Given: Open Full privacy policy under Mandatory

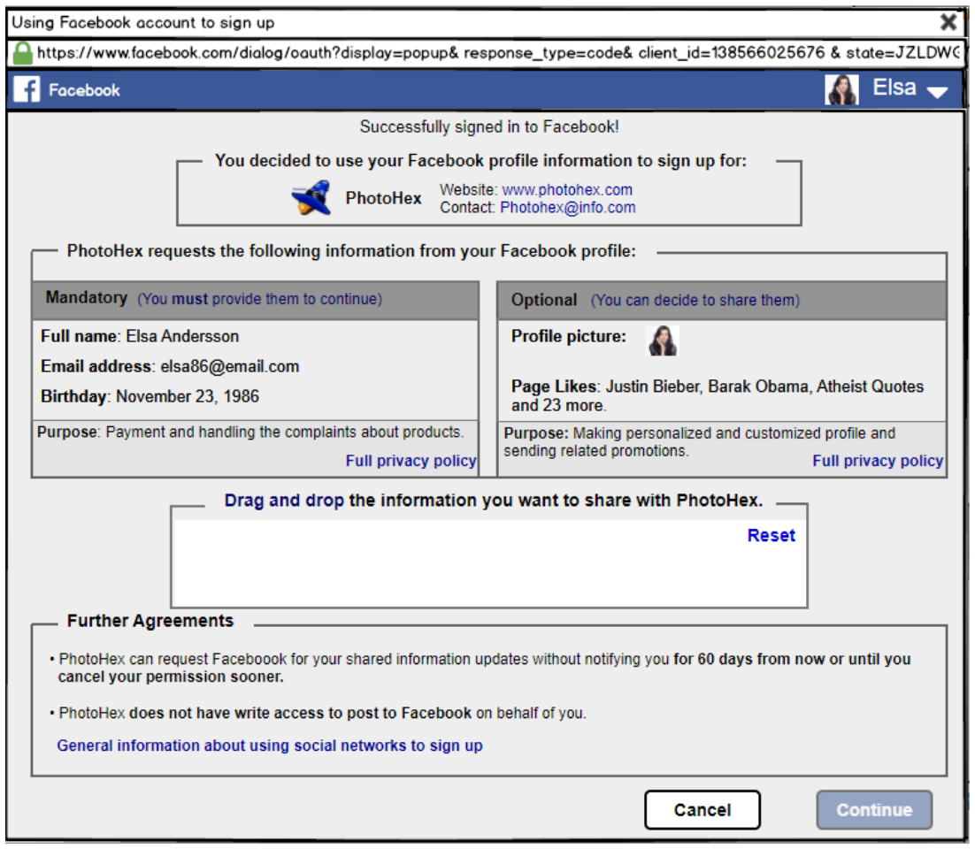Looking at the screenshot, I should (x=411, y=461).
